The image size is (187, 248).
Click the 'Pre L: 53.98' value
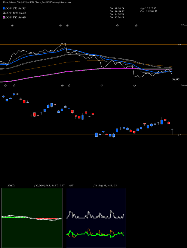click(x=117, y=14)
